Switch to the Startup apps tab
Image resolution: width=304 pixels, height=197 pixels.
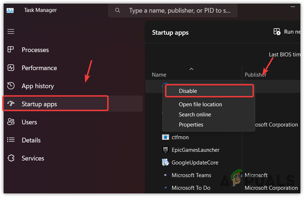click(39, 104)
